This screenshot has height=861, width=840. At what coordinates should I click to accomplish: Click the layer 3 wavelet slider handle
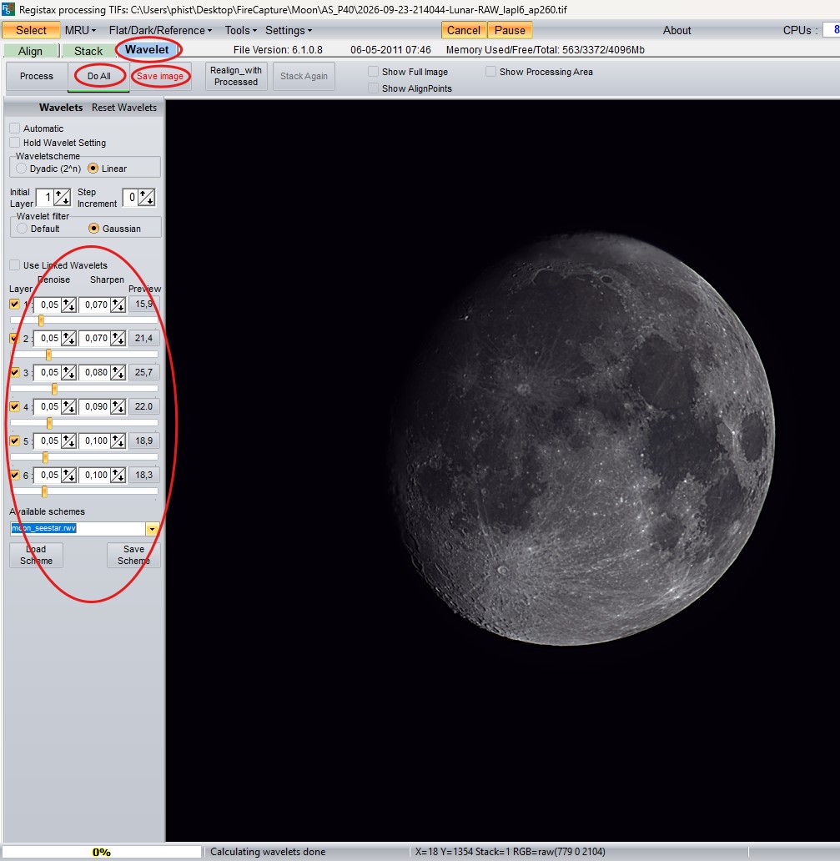[54, 389]
